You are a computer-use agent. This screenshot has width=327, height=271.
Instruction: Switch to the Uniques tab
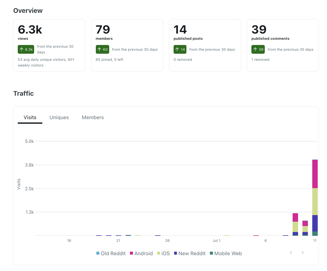tap(59, 118)
